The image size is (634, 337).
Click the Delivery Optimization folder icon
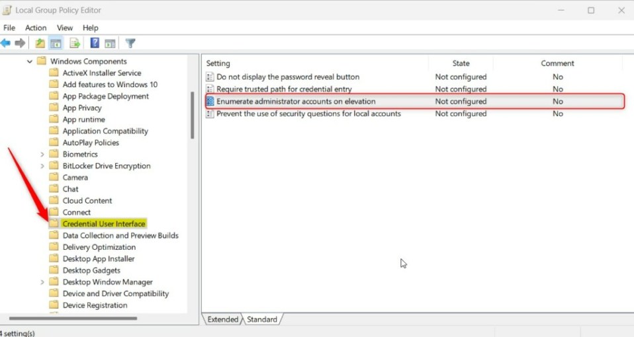pos(54,247)
